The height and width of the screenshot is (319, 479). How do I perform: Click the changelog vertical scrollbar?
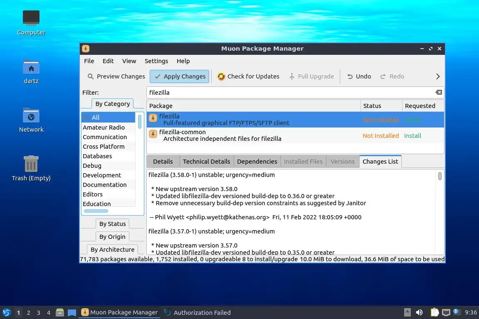tap(439, 176)
